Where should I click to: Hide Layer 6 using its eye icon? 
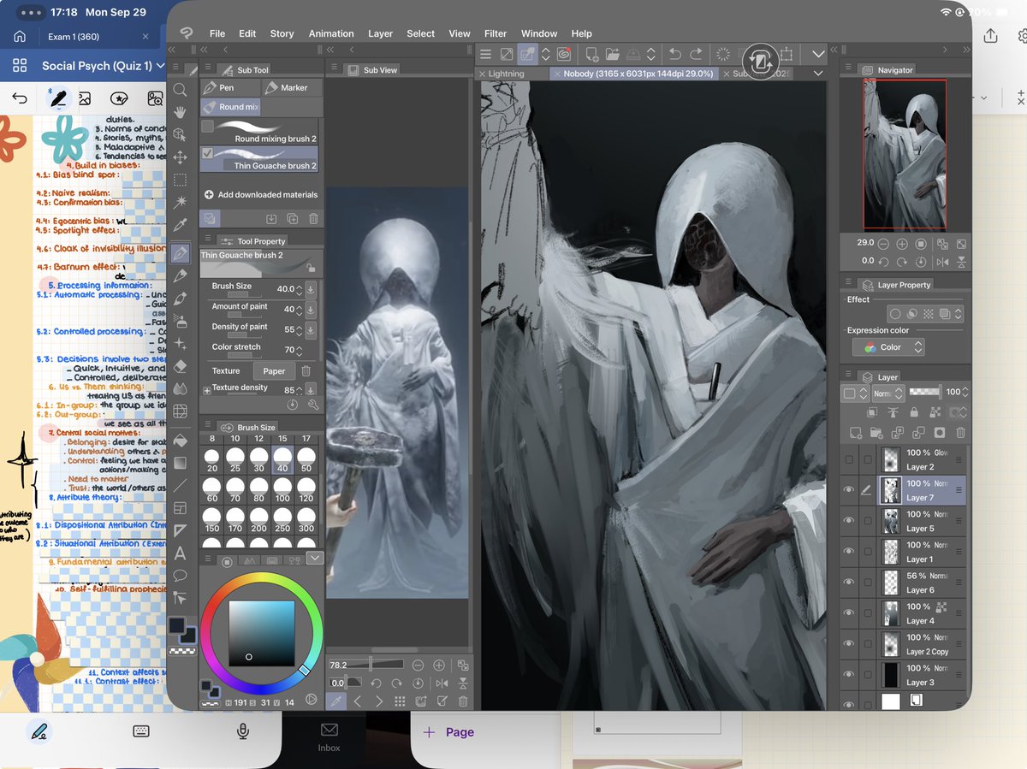click(x=849, y=583)
